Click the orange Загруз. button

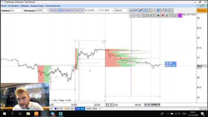tap(202, 10)
